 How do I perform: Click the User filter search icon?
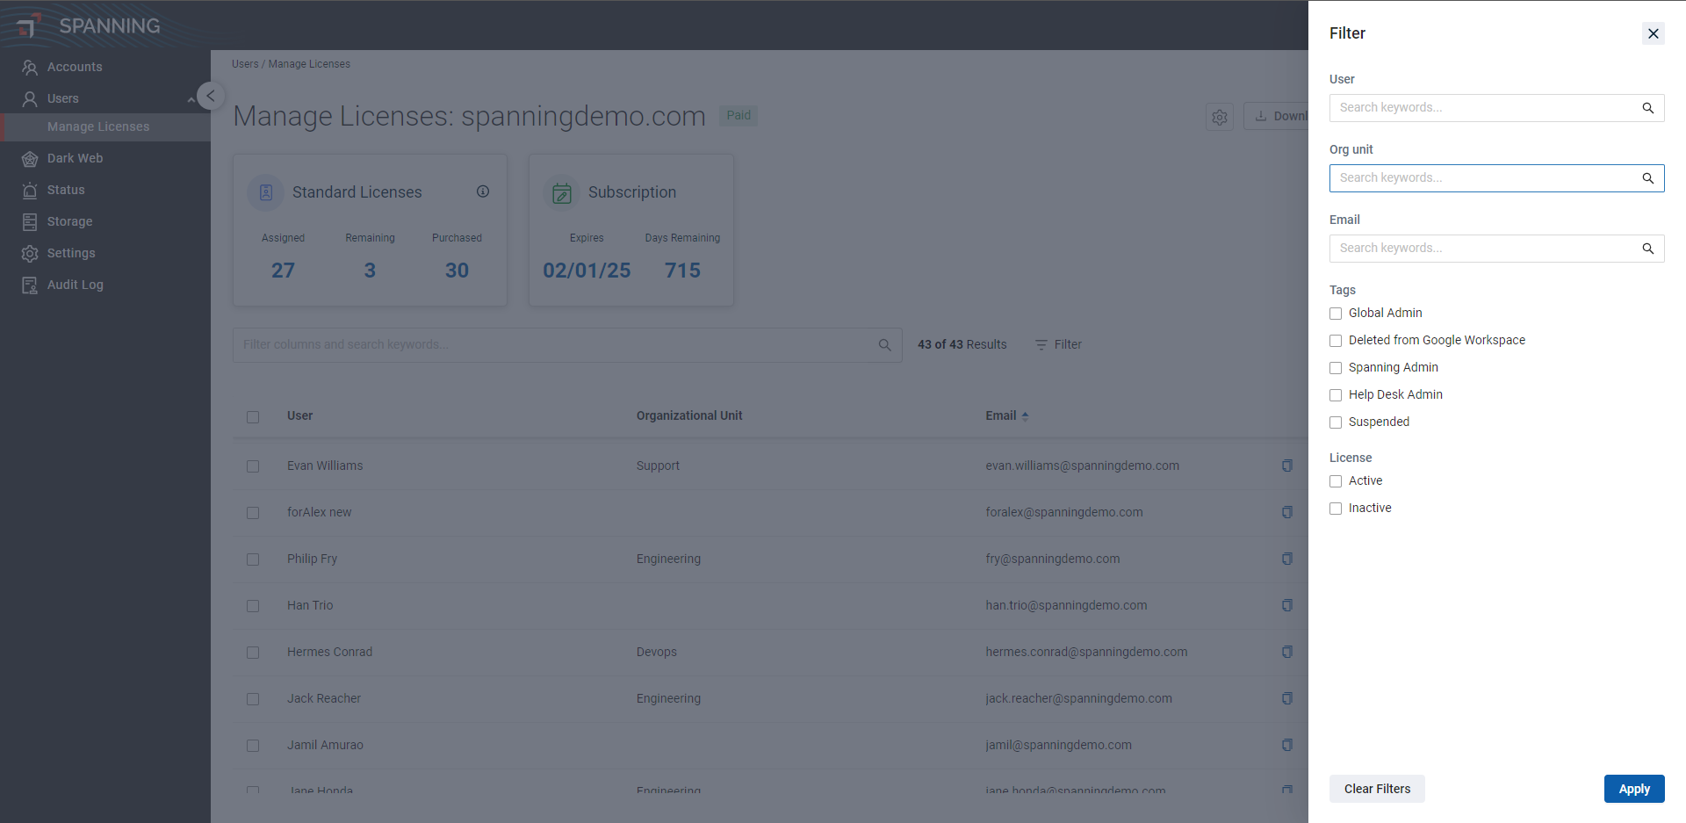click(x=1648, y=108)
